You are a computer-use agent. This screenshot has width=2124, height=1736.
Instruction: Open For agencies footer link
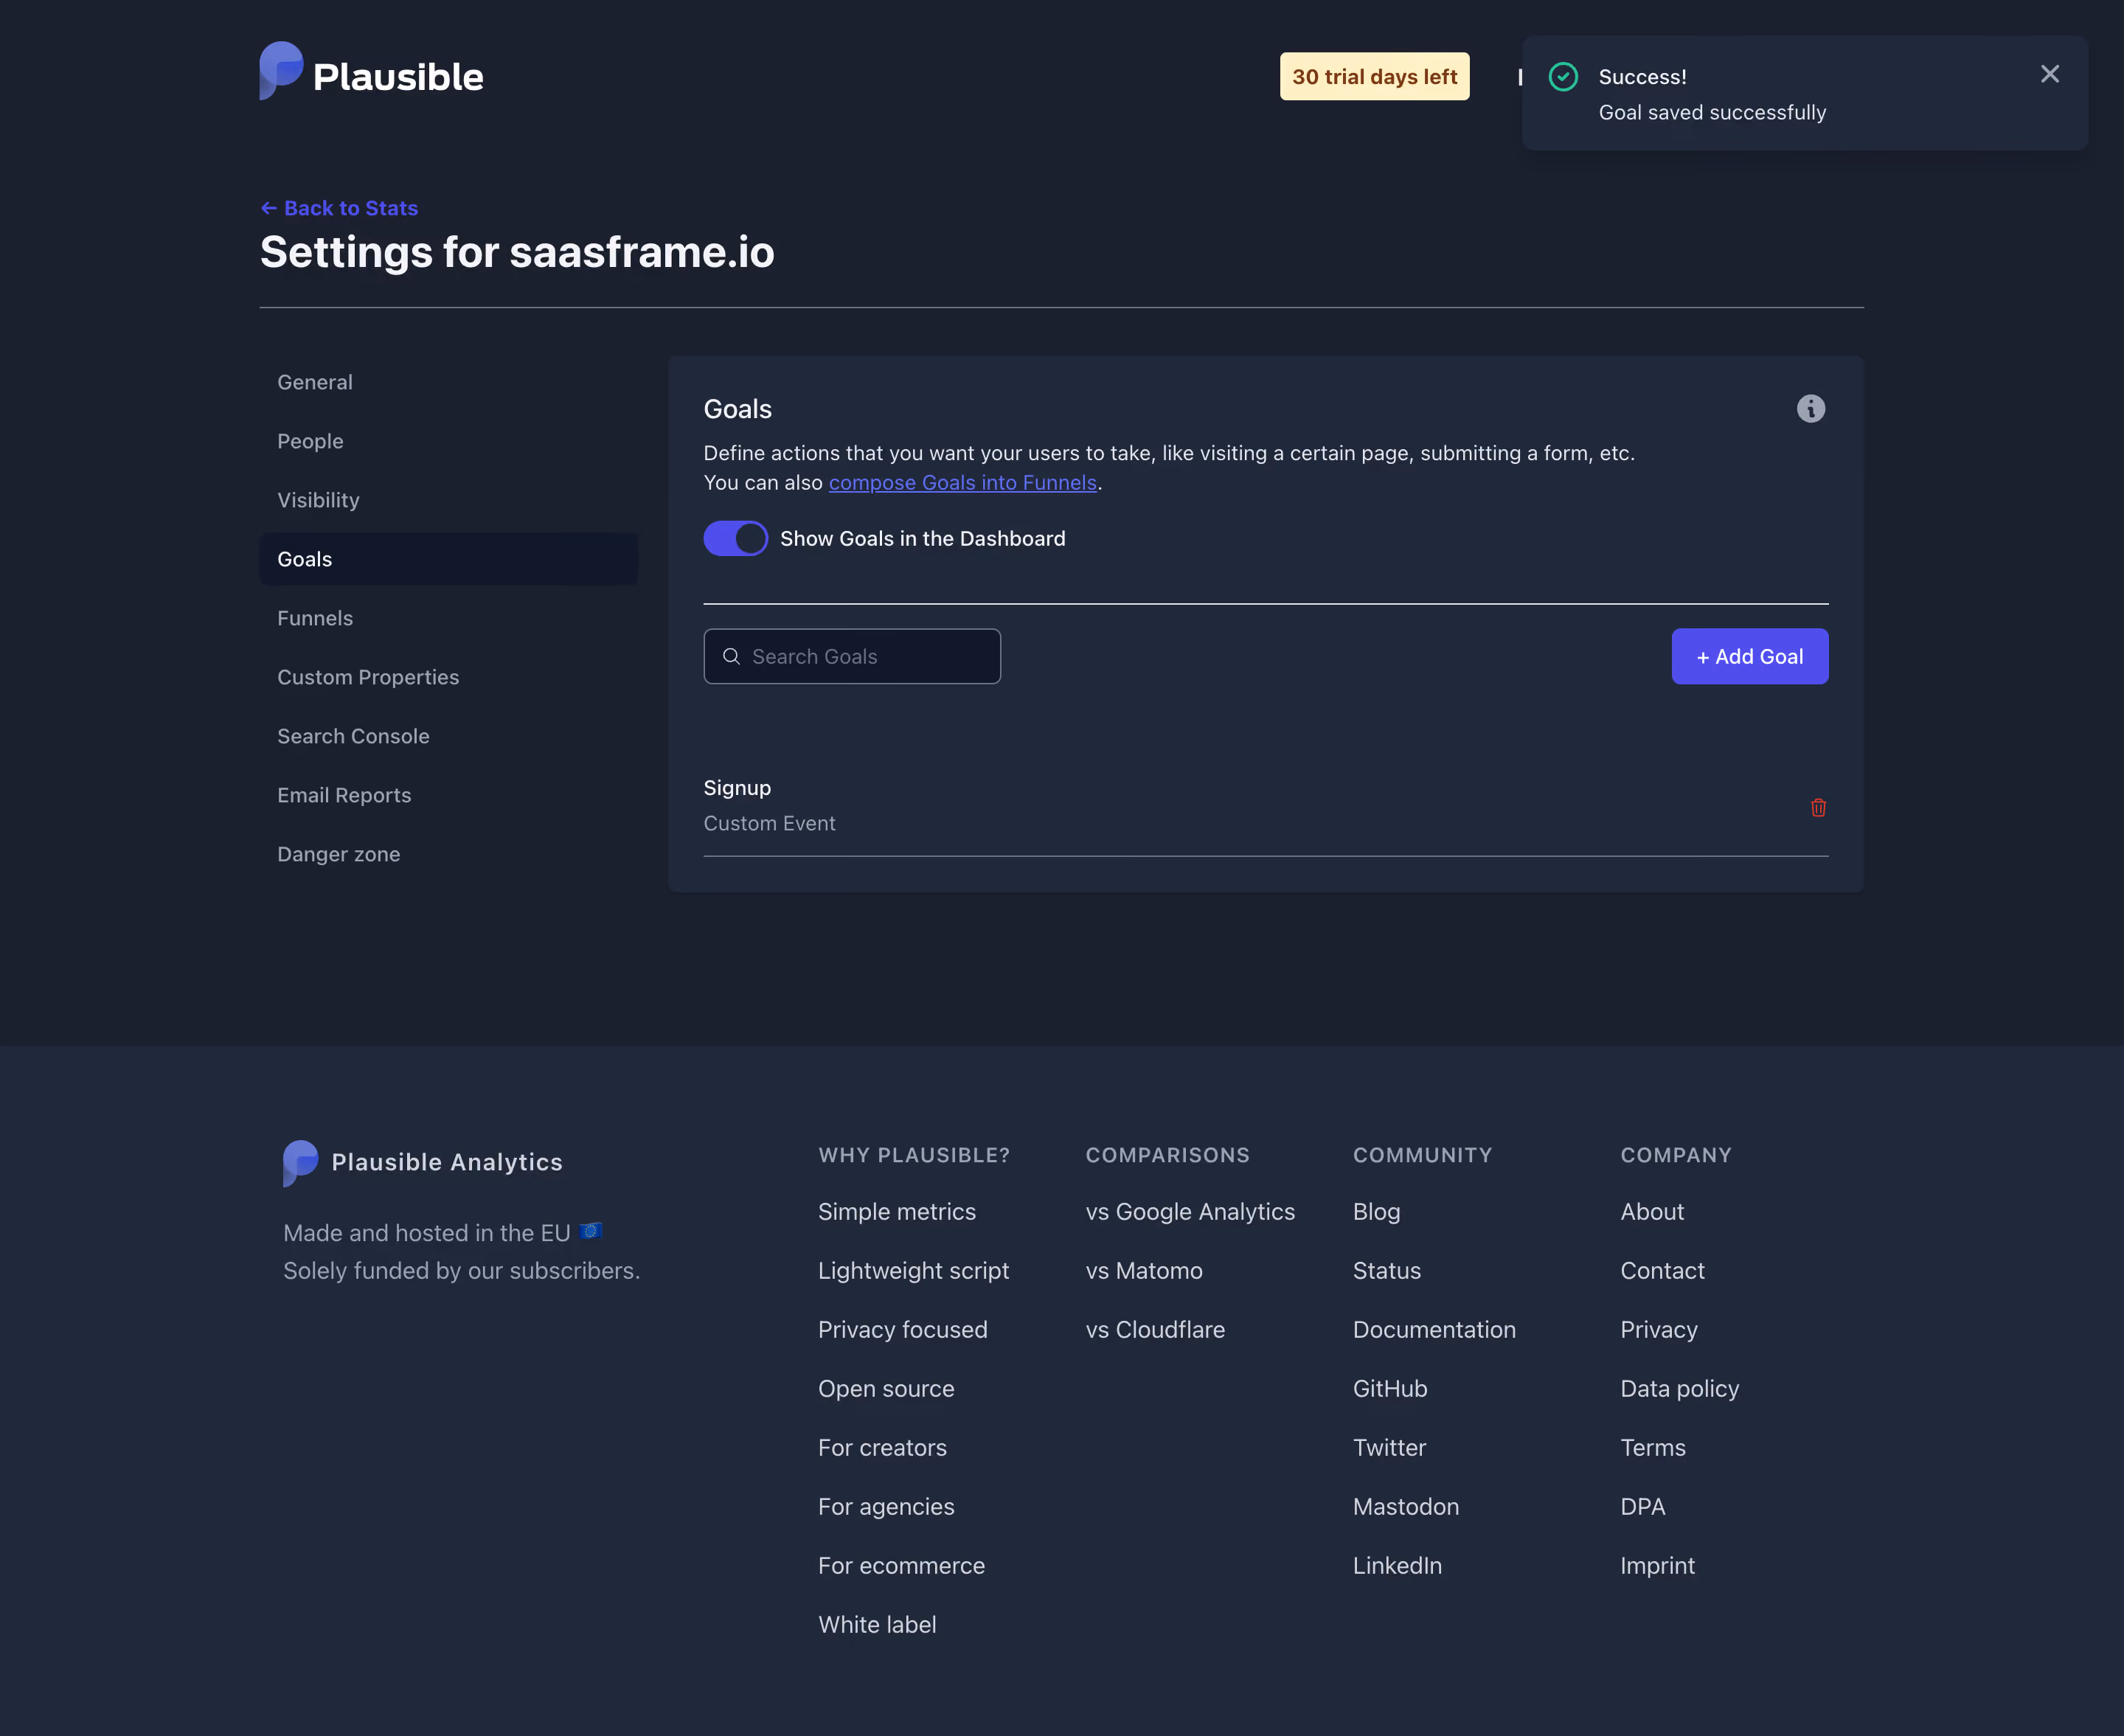click(x=886, y=1506)
